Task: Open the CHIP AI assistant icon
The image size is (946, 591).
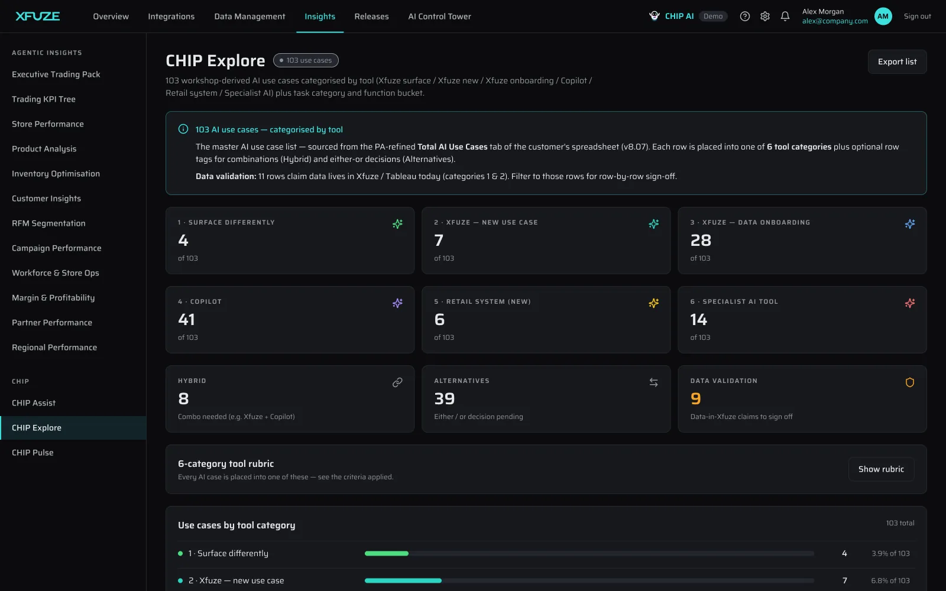Action: [655, 16]
